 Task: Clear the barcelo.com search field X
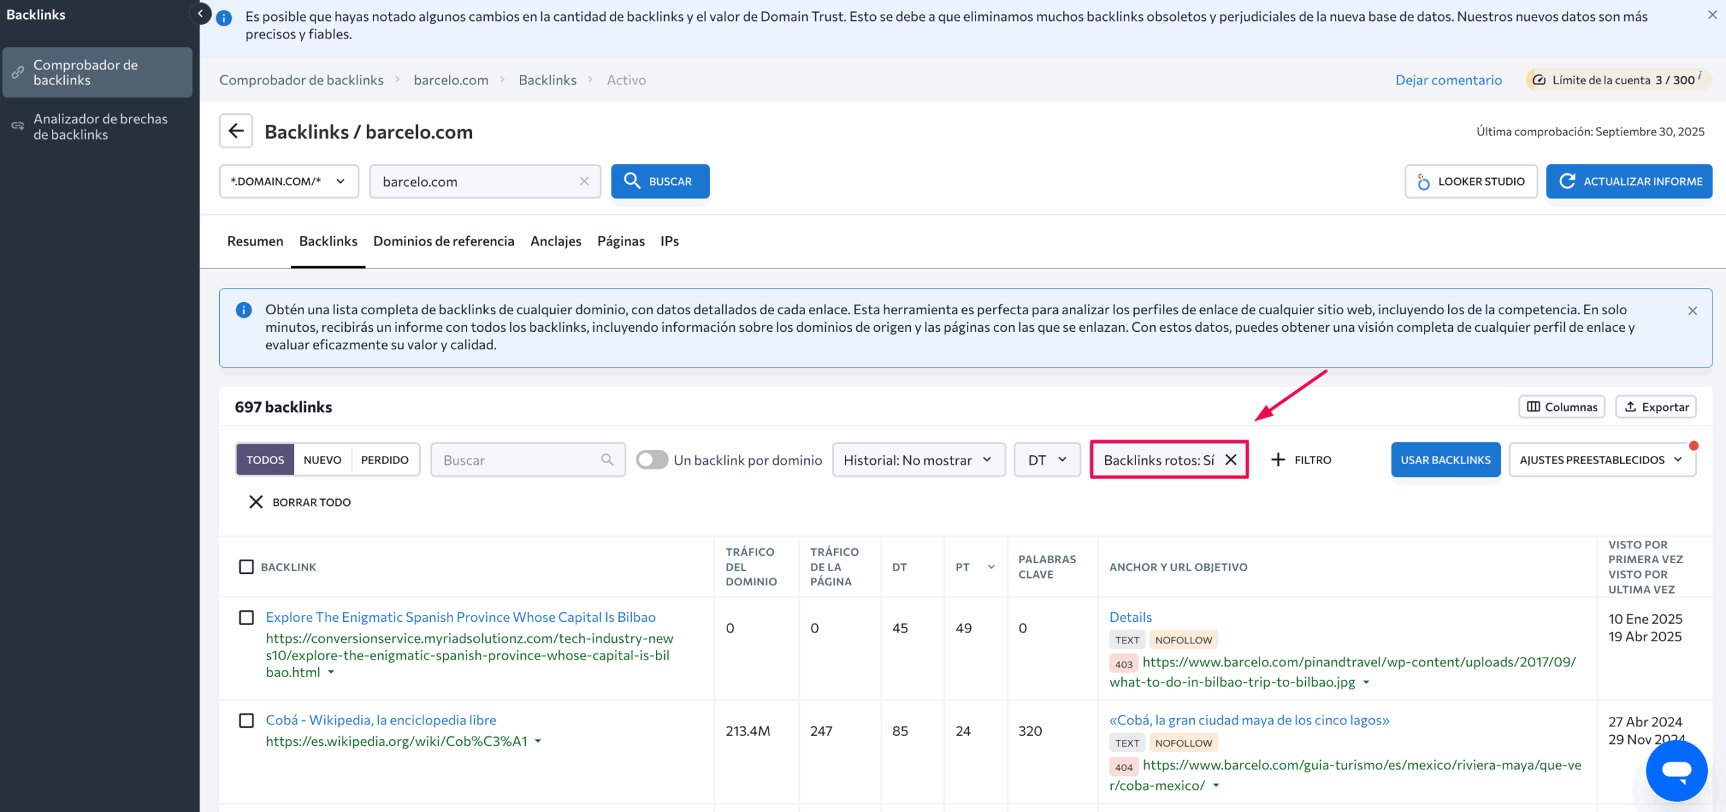click(584, 181)
